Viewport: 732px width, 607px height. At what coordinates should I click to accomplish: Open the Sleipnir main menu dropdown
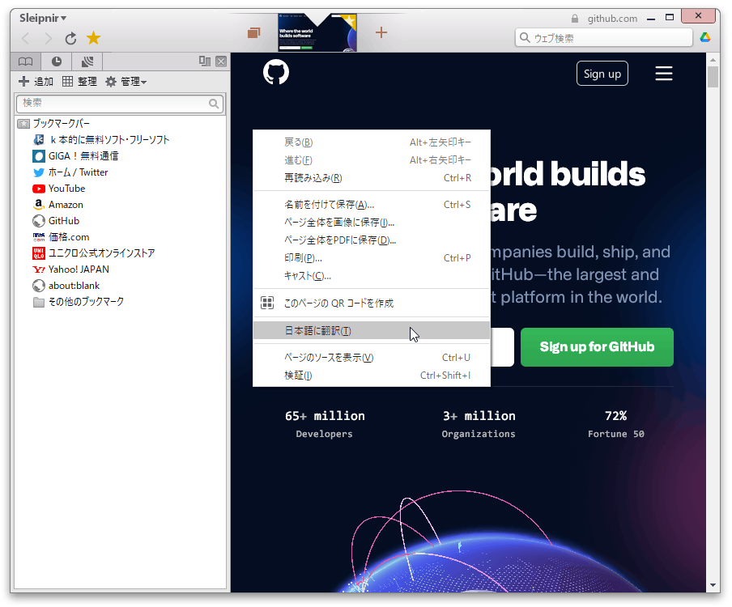42,18
